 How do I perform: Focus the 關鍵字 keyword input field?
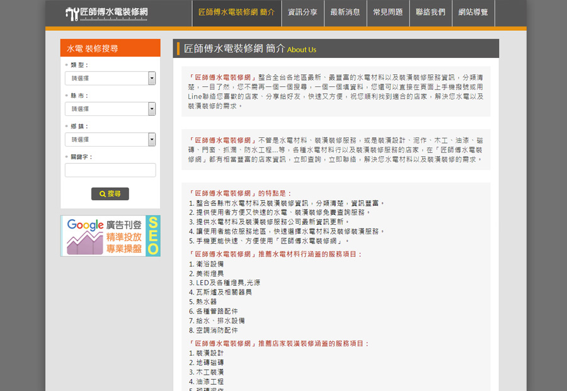pos(110,170)
